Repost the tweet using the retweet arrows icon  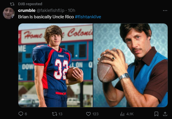coord(55,114)
